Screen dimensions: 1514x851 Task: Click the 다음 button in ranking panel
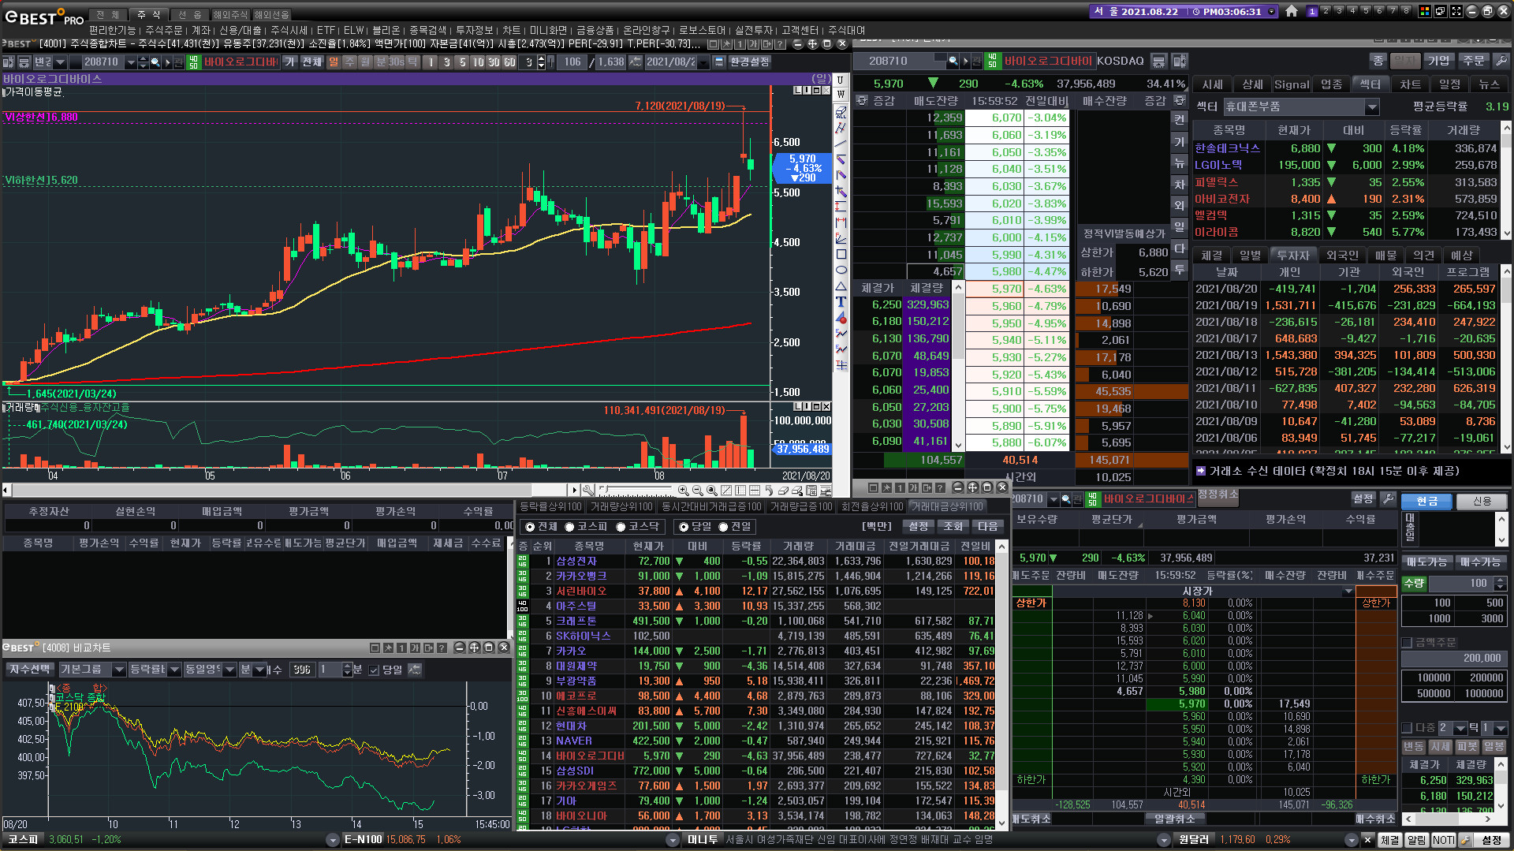tap(988, 527)
